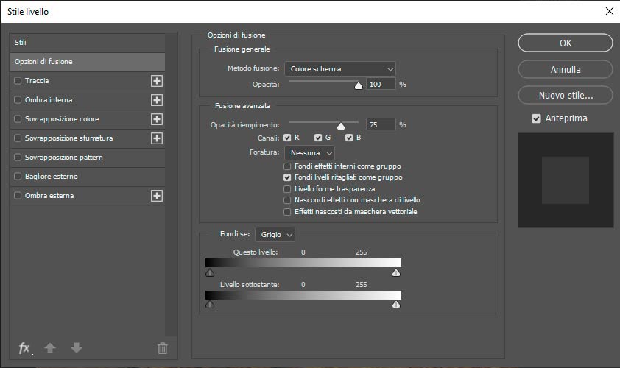620x368 pixels.
Task: Click Questo livello white point slider handle
Action: 396,273
